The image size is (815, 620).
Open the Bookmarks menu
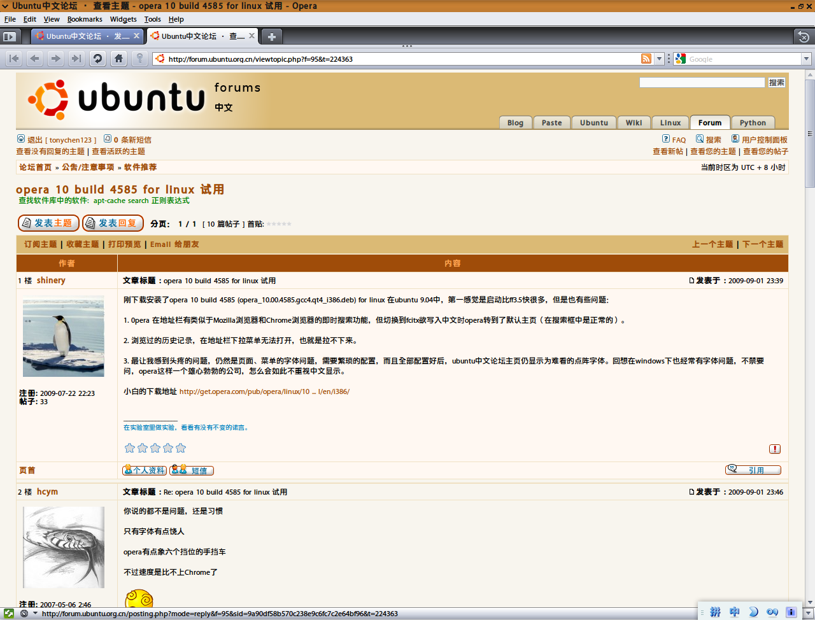tap(85, 19)
